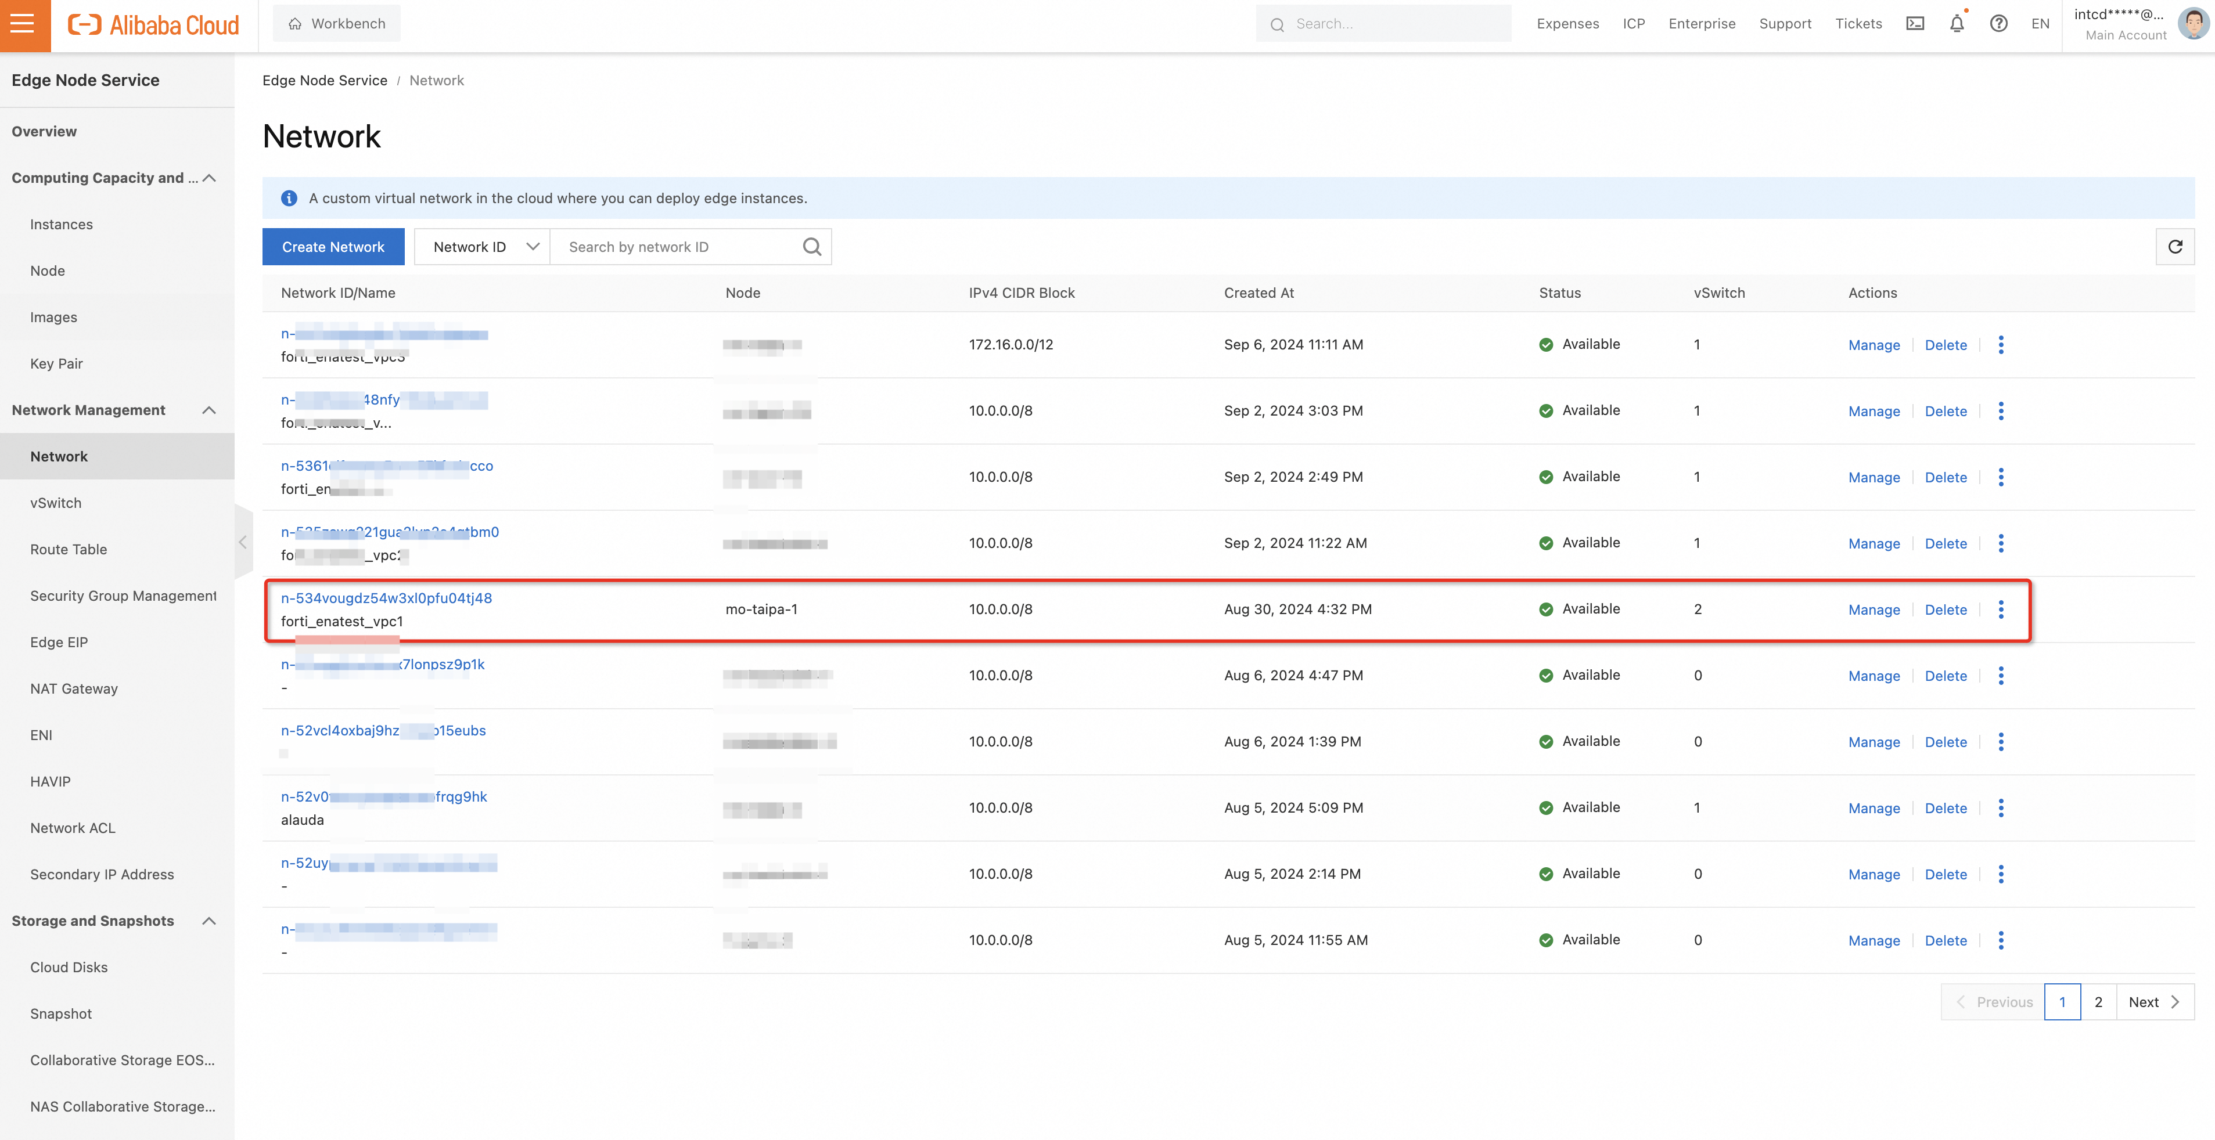Open the notifications bell

click(1957, 24)
